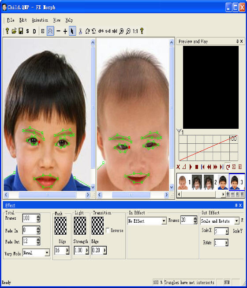Image resolution: width=247 pixels, height=288 pixels.
Task: Expand the Transition Edge value arrow
Action: coord(105,251)
